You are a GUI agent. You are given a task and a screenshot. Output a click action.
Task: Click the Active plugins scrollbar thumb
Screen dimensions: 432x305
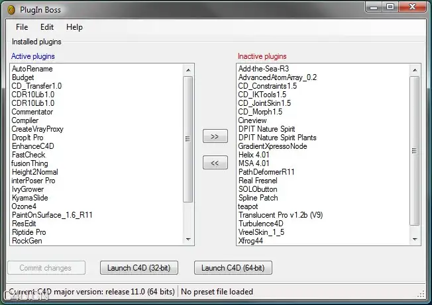[188, 139]
